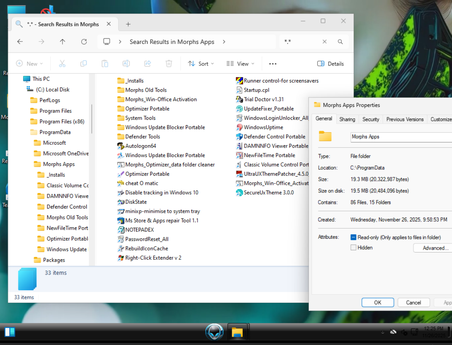Click the File Explorer icon on the taskbar
Screen dimensions: 452x345
tap(237, 332)
